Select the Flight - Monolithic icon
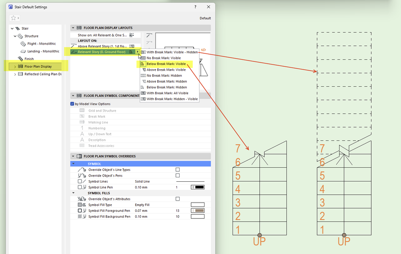The image size is (401, 254). coord(23,44)
